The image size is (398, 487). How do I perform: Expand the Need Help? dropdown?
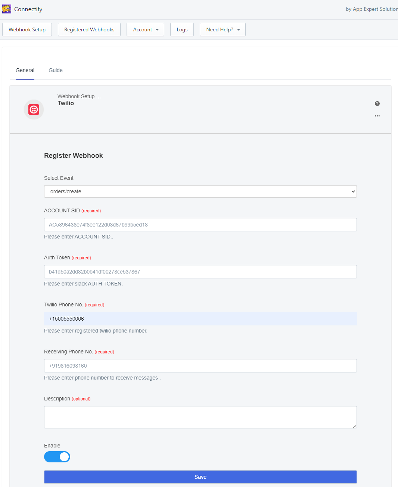223,29
